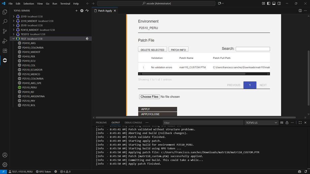Split the editor right

[300, 11]
